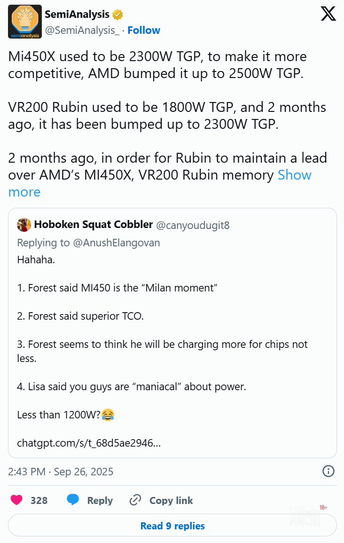Click the X logo icon
The width and height of the screenshot is (344, 543).
pos(328,14)
